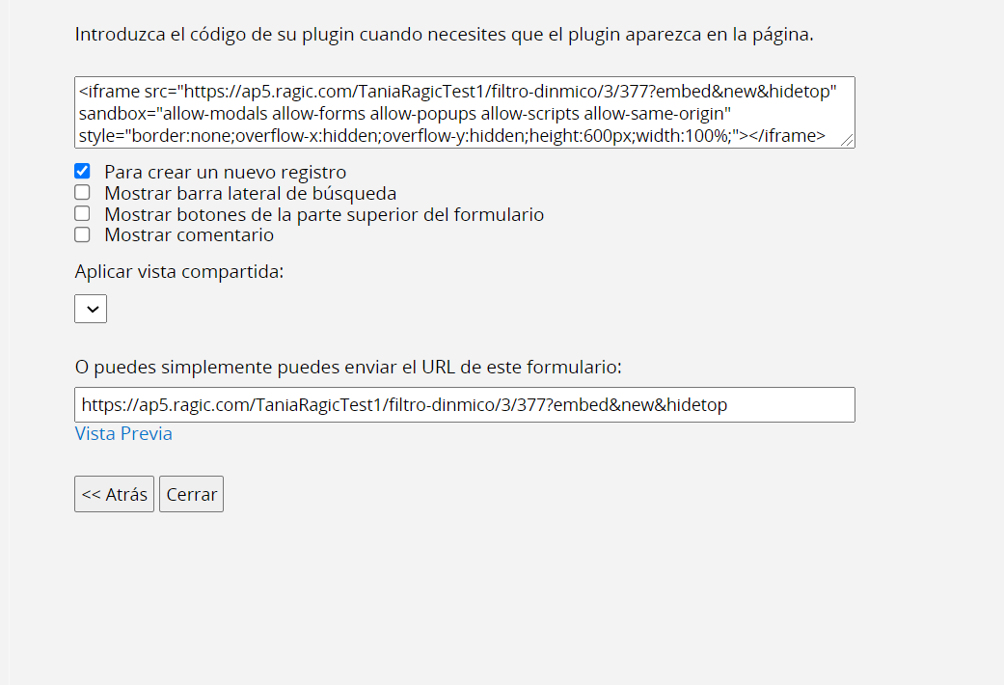Screen dimensions: 1004x685
Task: Click the sandbox attribute line in embed code
Action: pyautogui.click(x=404, y=114)
